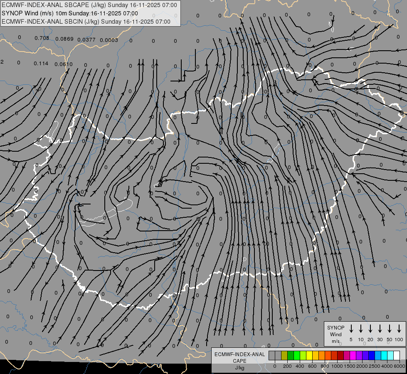
Task: Click the 600 tick label on the CAPE scale
Action: 312,366
